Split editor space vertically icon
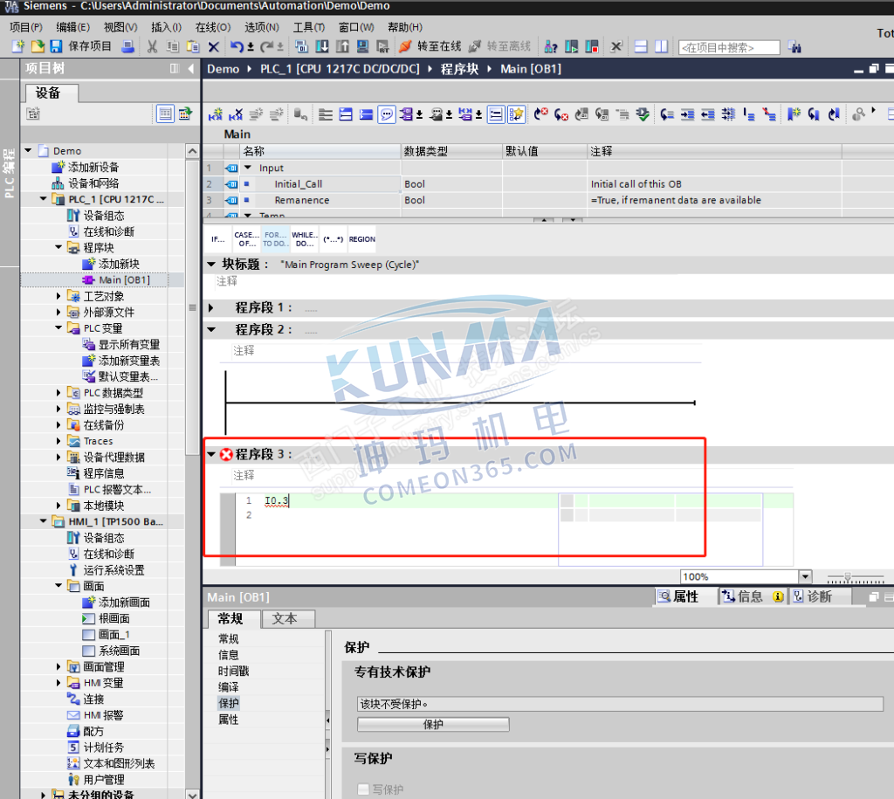894x799 pixels. click(x=662, y=46)
